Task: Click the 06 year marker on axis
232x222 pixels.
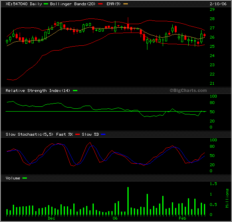Action: (x=115, y=218)
